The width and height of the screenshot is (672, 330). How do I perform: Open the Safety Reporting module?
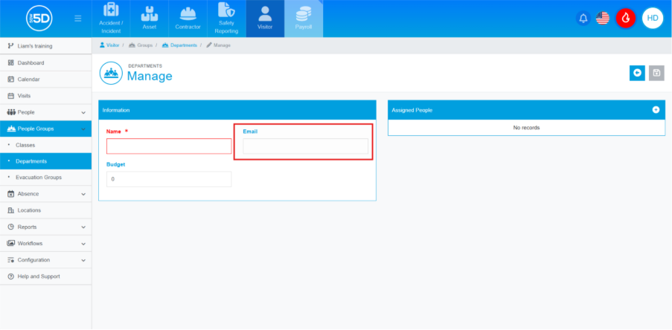click(226, 19)
